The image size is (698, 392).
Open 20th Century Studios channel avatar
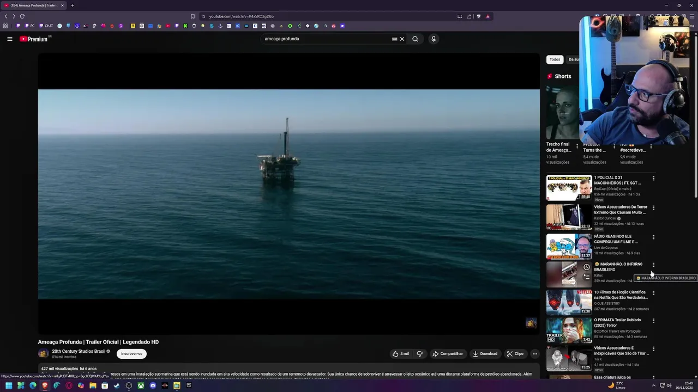tap(43, 353)
